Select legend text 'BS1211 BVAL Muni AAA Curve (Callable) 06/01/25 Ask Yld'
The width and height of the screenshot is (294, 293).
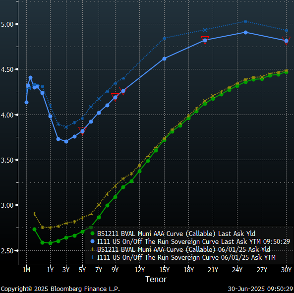[x=184, y=249]
